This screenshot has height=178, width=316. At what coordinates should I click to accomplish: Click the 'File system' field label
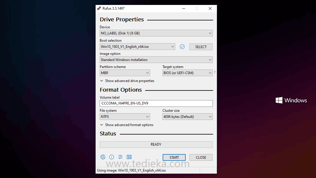108,111
